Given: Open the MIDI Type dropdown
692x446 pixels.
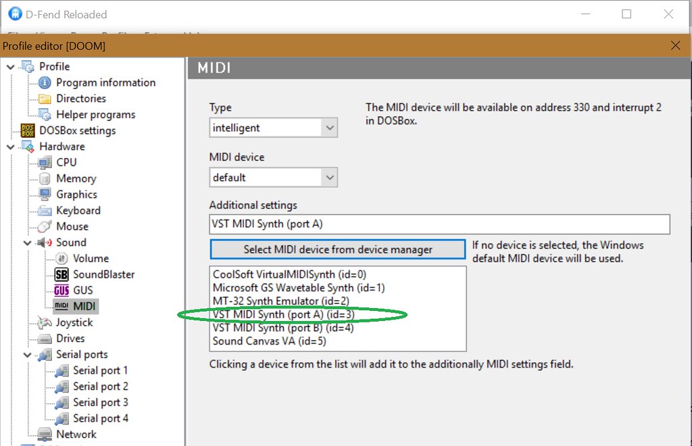Looking at the screenshot, I should pyautogui.click(x=330, y=128).
